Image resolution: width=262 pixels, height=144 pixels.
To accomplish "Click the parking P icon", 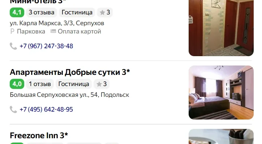I will pos(12,31).
